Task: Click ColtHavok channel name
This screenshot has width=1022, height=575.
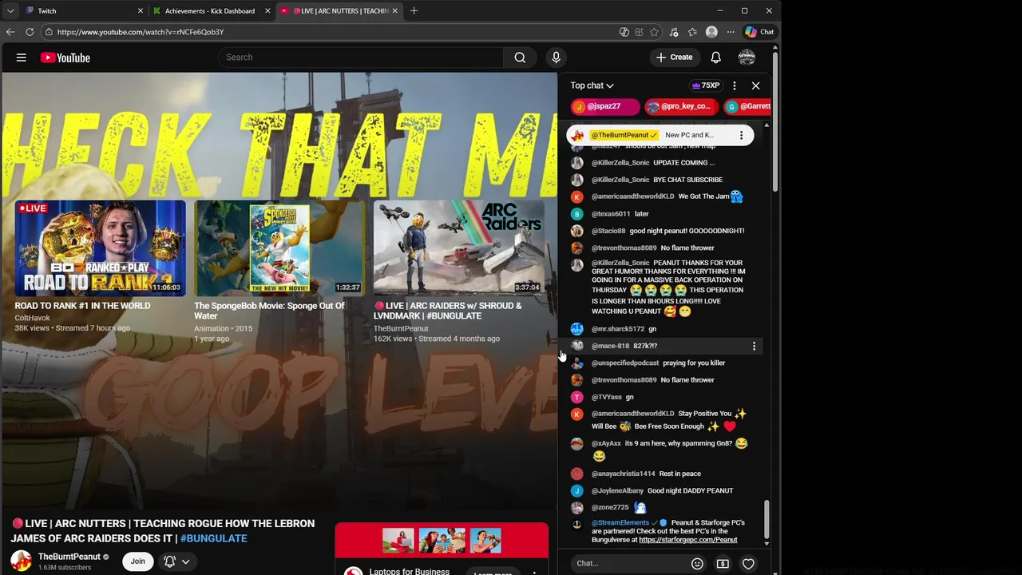Action: coord(32,318)
